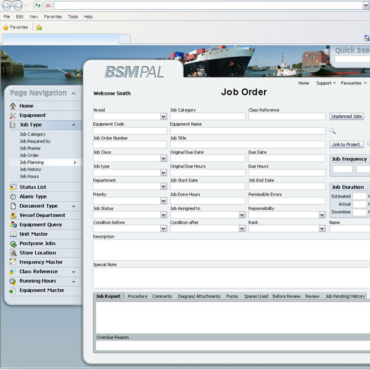Click the Equipment wrench icon in sidebar

[13, 115]
